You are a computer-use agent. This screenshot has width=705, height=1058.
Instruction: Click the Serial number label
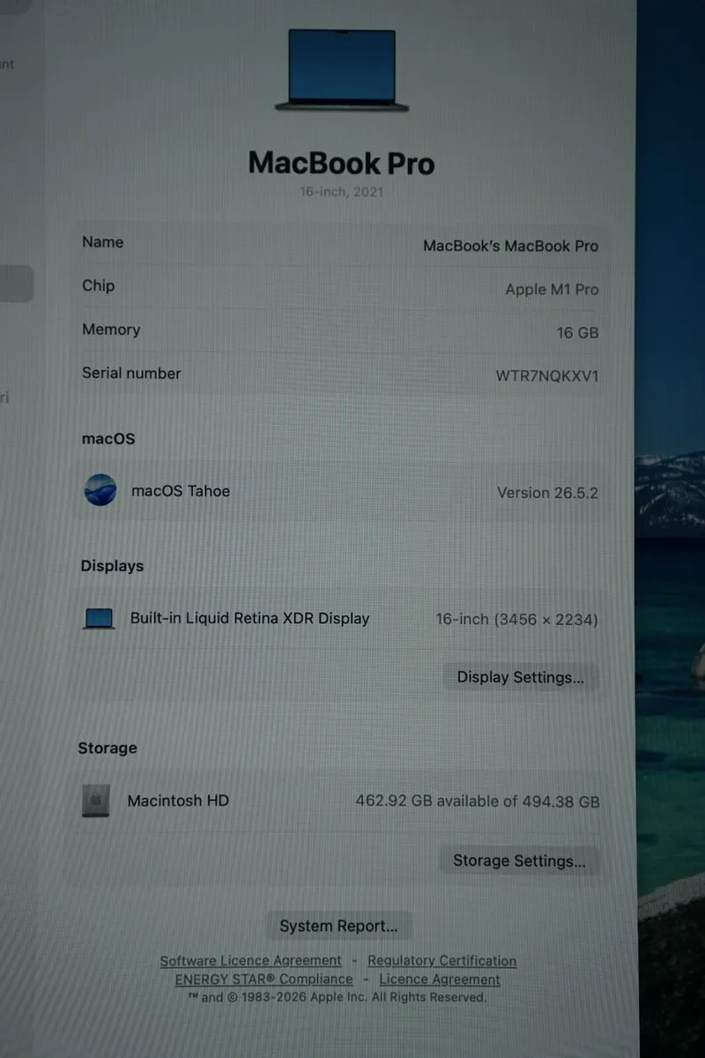[x=131, y=373]
